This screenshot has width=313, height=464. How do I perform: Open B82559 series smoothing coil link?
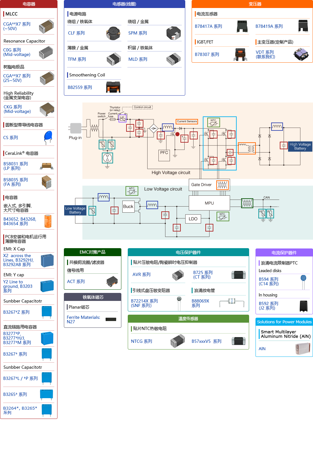click(x=80, y=87)
